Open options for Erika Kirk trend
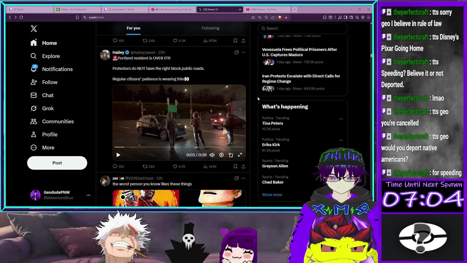 (341, 140)
